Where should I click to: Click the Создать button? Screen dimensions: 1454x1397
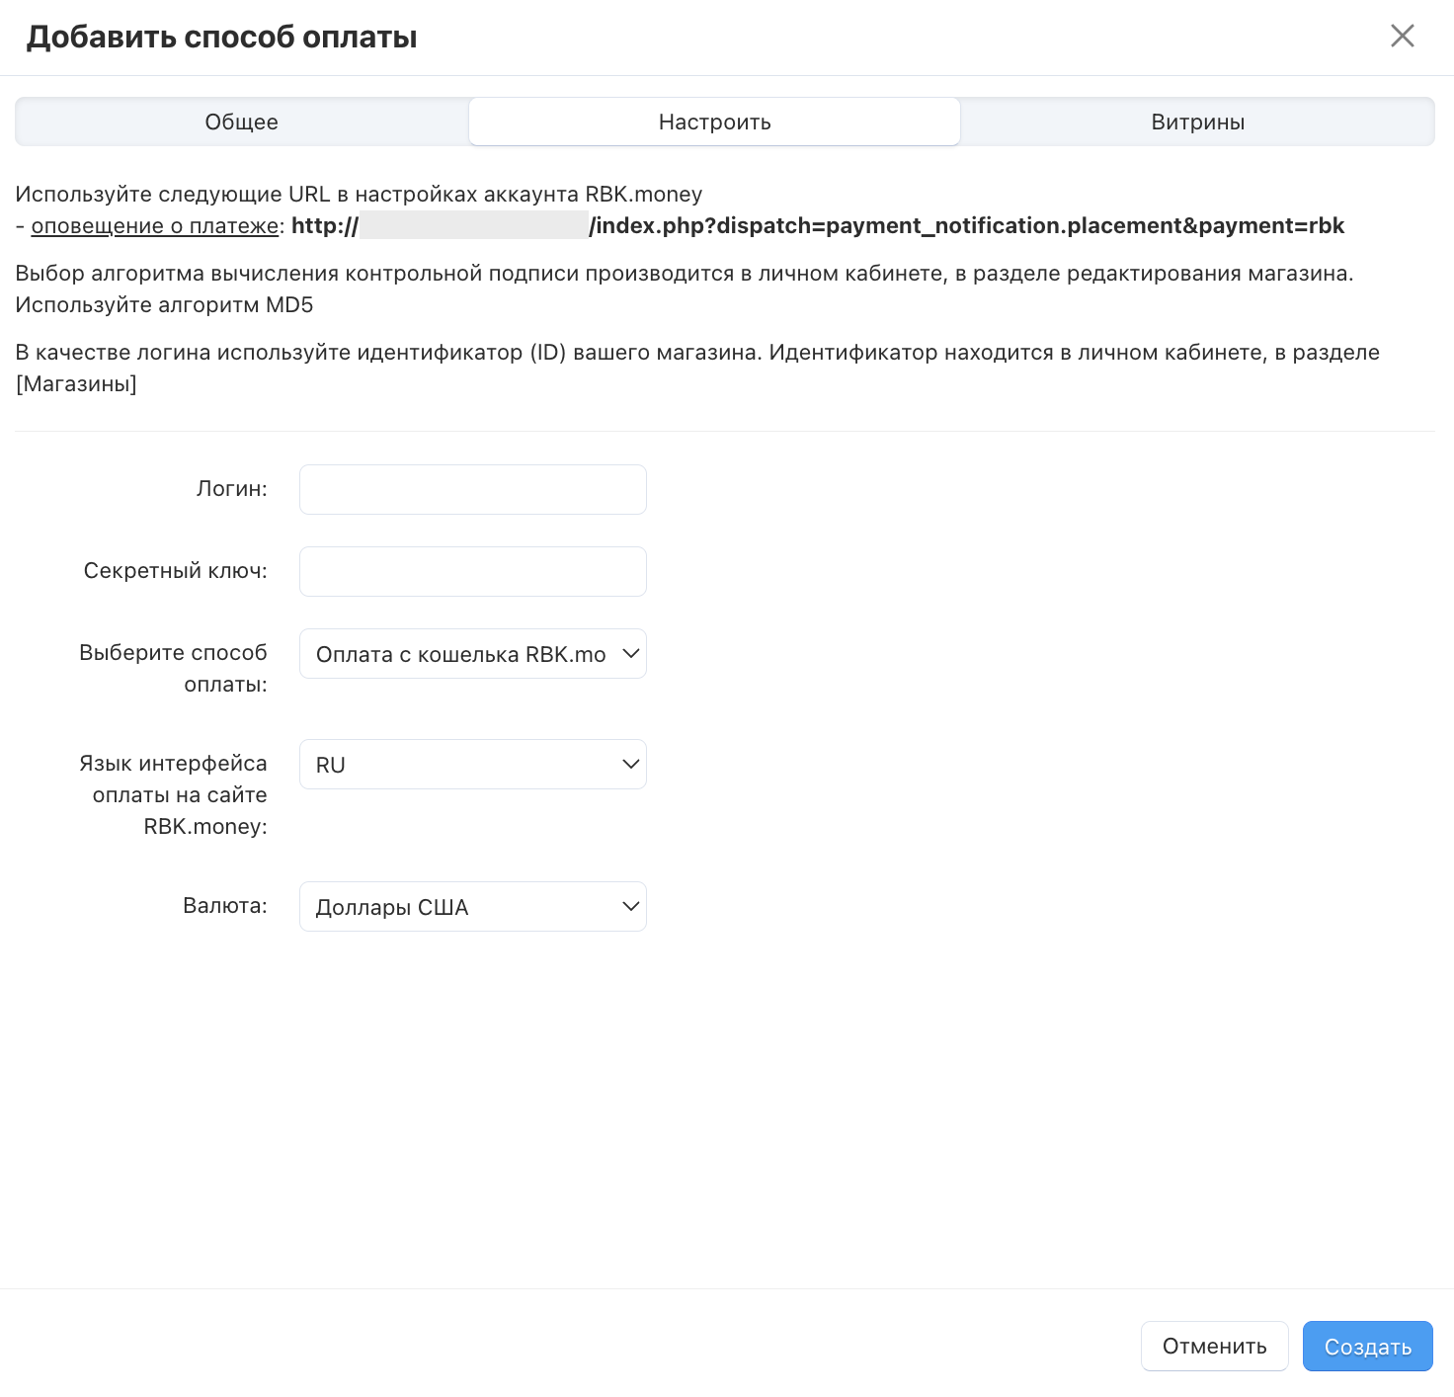1367,1347
